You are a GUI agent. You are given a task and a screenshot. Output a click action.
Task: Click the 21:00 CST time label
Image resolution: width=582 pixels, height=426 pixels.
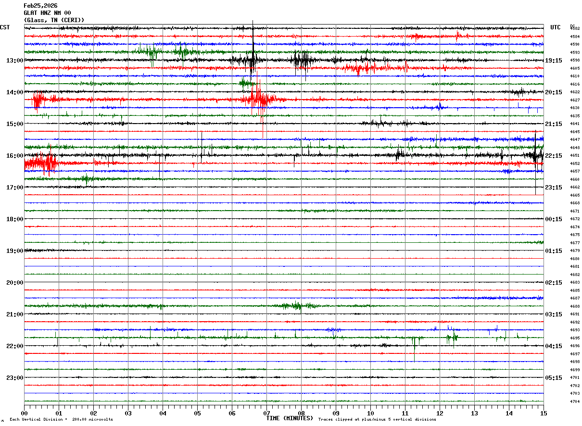[x=15, y=314]
